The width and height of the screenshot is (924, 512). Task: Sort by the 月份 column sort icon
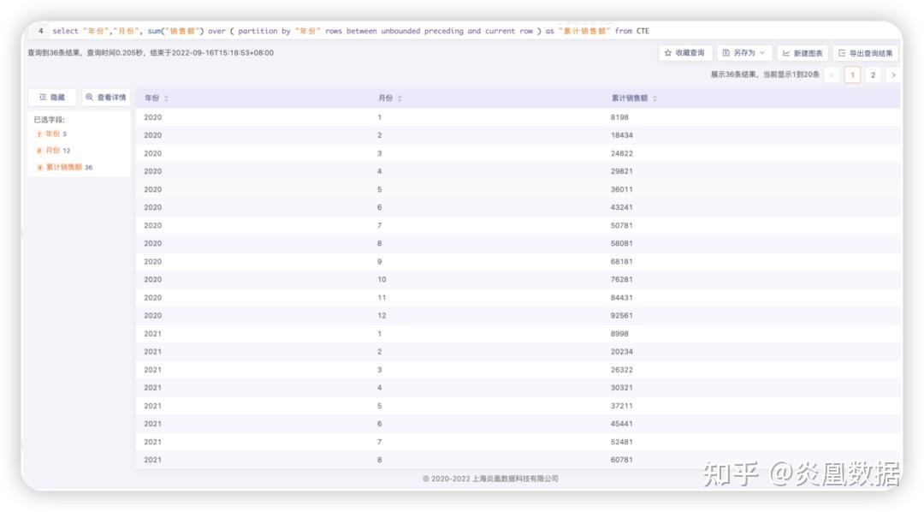point(400,98)
